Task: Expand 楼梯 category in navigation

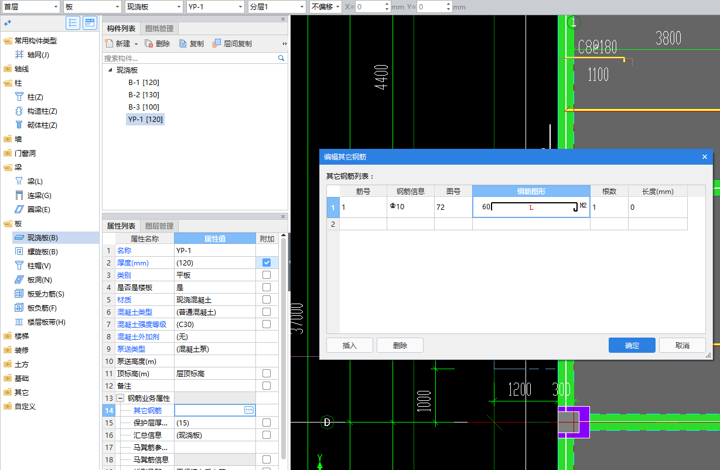Action: coord(8,336)
